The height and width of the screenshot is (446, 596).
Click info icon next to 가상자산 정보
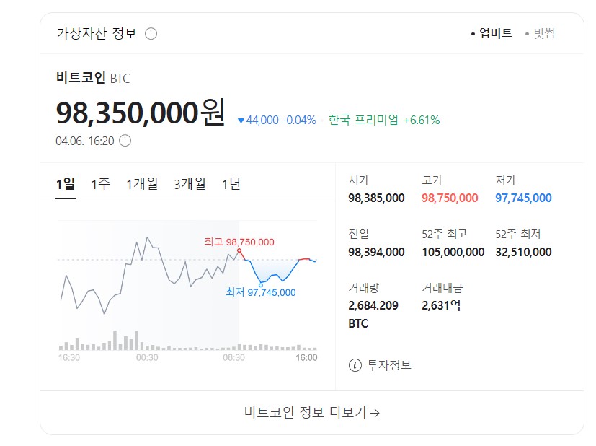pos(151,34)
